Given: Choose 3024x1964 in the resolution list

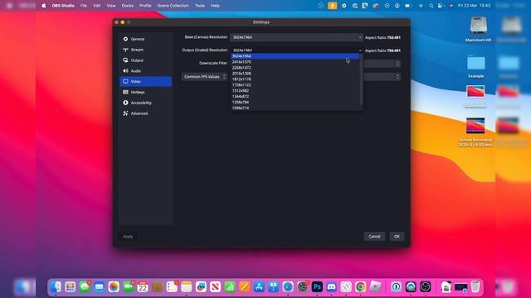Looking at the screenshot, I should (295, 56).
